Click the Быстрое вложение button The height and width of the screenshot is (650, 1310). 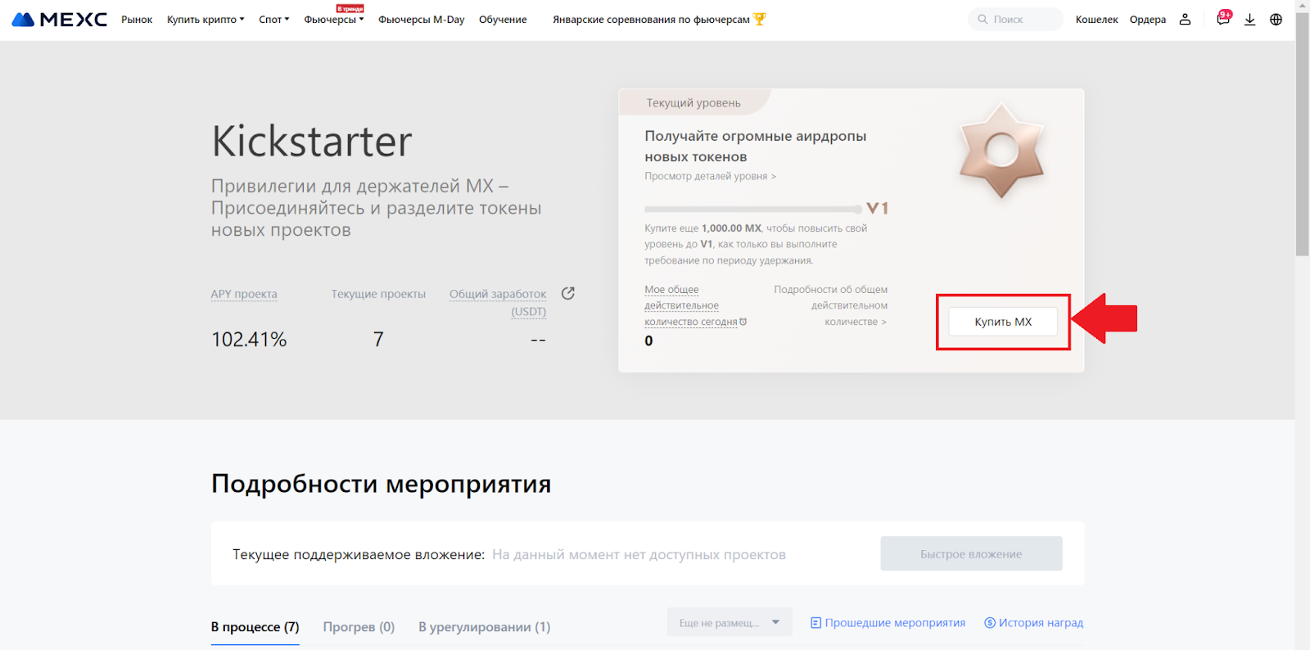coord(971,554)
